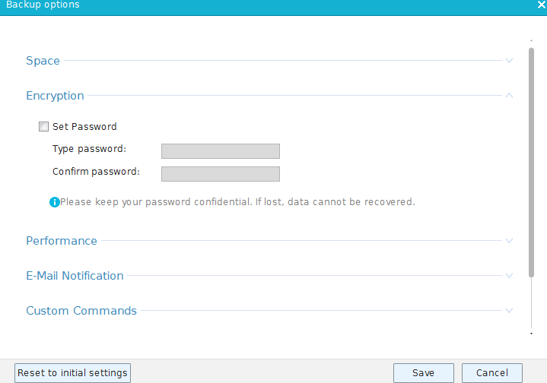547x383 pixels.
Task: Focus the Confirm password field
Action: 221,174
